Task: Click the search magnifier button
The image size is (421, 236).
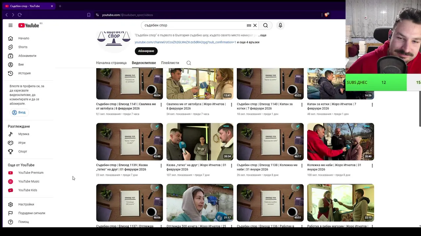Action: pyautogui.click(x=265, y=25)
